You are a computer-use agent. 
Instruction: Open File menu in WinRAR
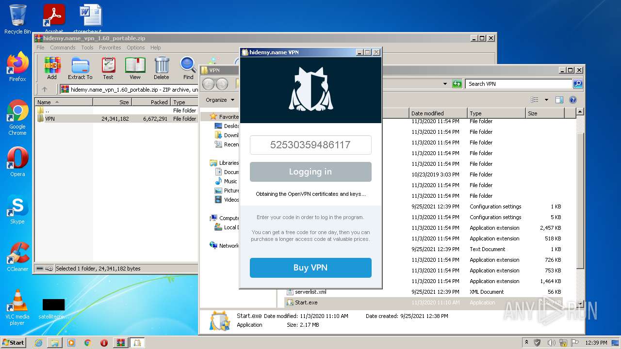point(40,48)
